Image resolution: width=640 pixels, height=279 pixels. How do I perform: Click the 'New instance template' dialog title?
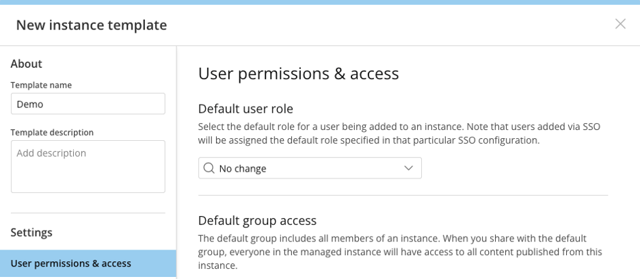[x=92, y=25]
